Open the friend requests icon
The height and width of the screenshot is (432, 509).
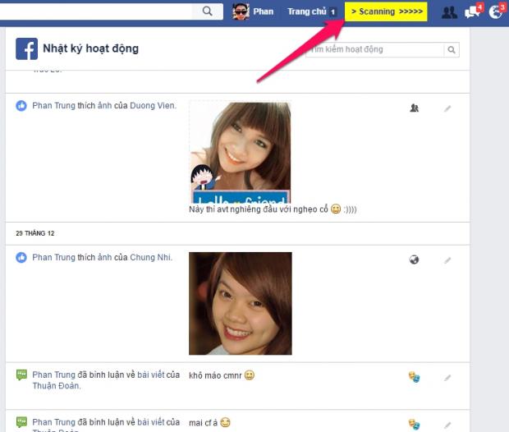point(449,11)
